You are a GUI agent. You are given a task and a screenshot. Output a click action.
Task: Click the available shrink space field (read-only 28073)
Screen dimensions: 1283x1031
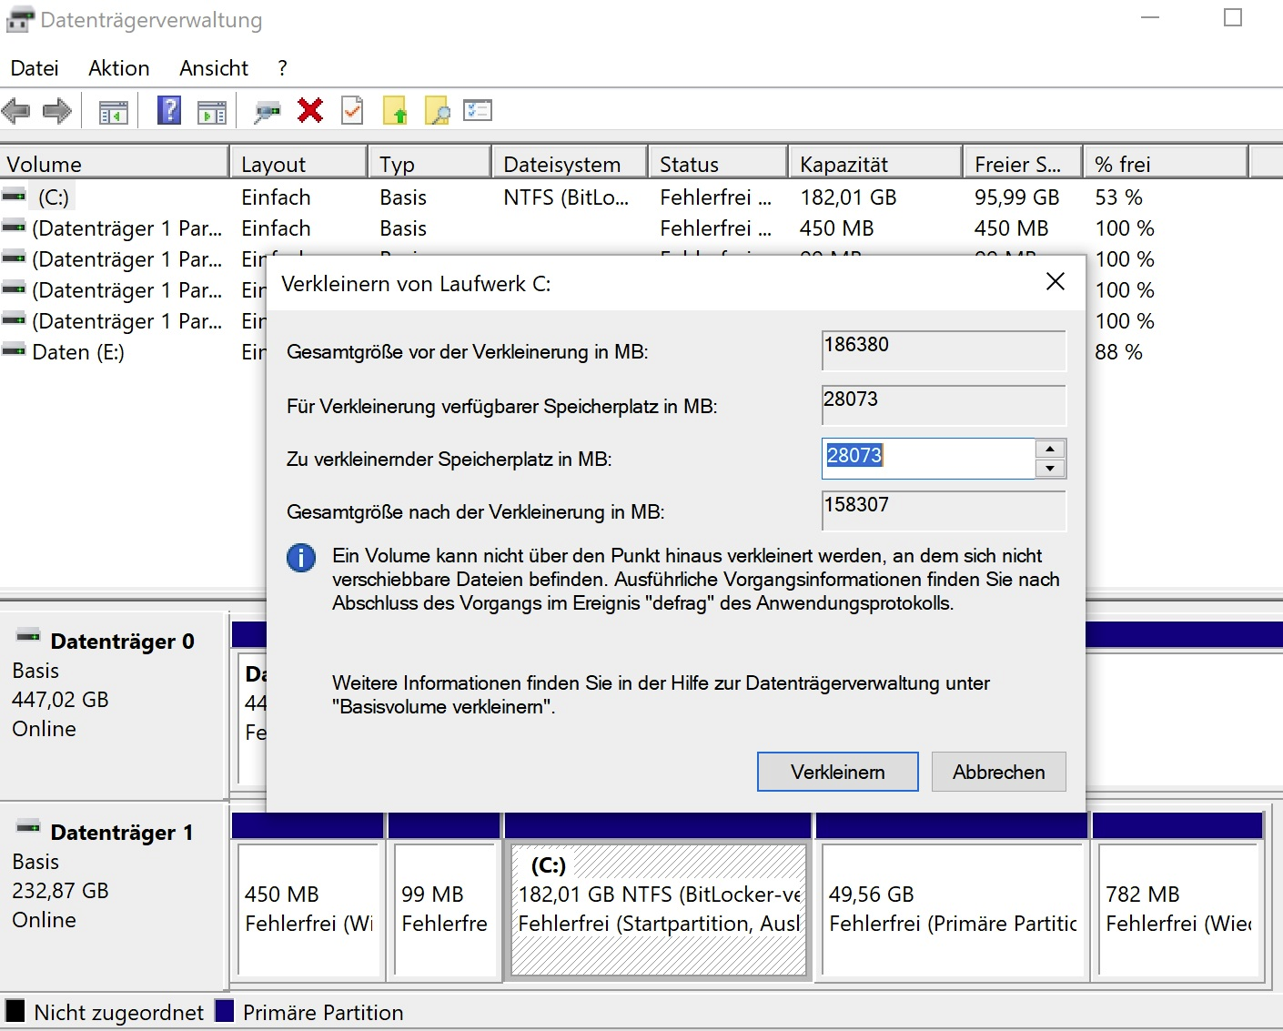944,405
